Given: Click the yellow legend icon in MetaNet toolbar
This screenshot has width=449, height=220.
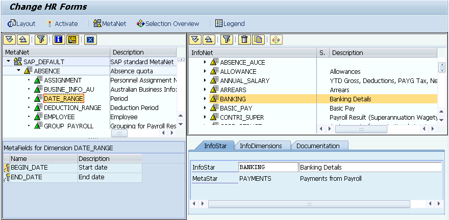Looking at the screenshot, I should (72, 40).
